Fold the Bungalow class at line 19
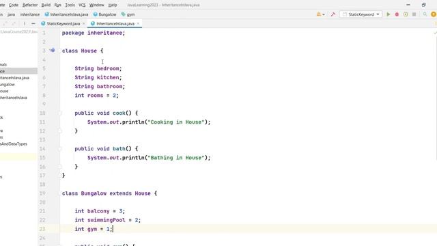The width and height of the screenshot is (437, 246). (59, 193)
